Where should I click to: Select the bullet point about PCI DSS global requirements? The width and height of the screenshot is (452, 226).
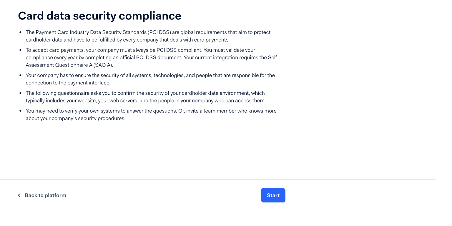point(148,36)
